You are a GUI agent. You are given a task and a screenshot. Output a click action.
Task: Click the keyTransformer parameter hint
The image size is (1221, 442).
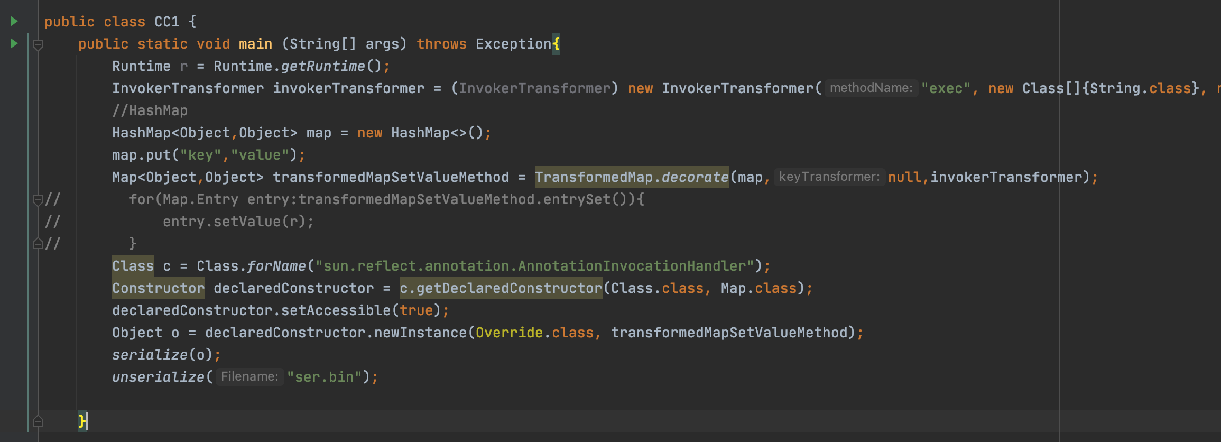[829, 177]
